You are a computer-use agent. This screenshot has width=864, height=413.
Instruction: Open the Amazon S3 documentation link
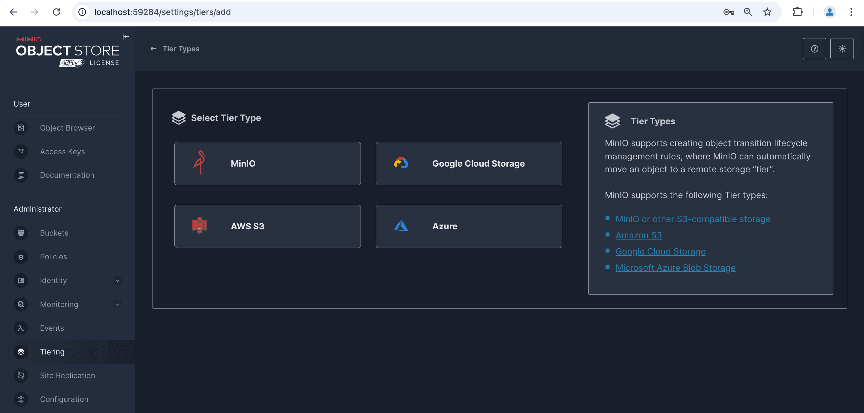[638, 235]
